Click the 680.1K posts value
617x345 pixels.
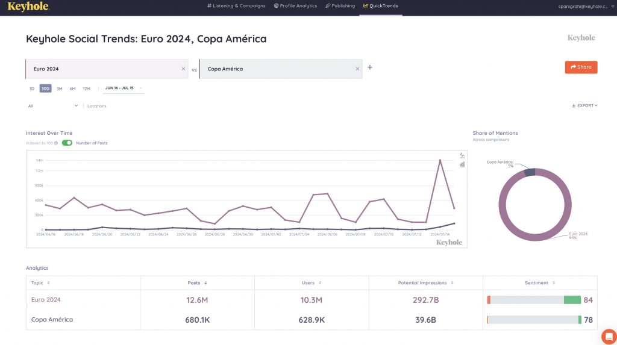click(197, 320)
